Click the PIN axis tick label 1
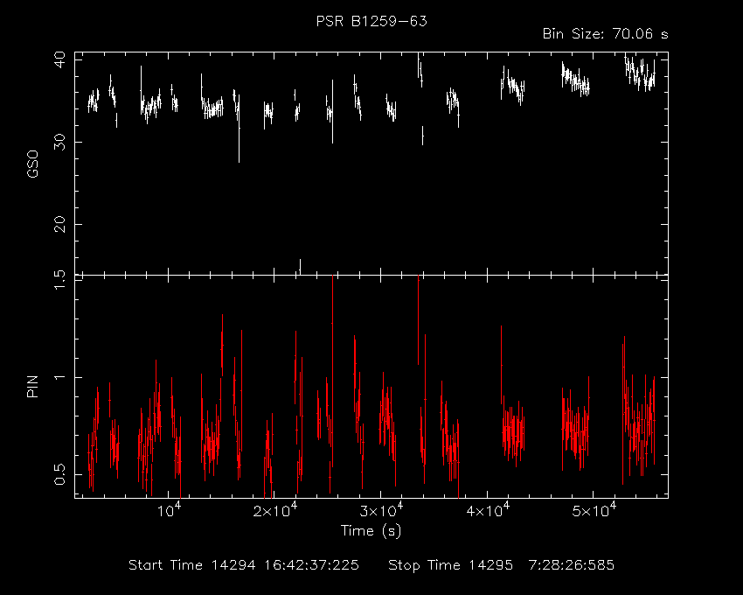This screenshot has width=743, height=595. 59,377
